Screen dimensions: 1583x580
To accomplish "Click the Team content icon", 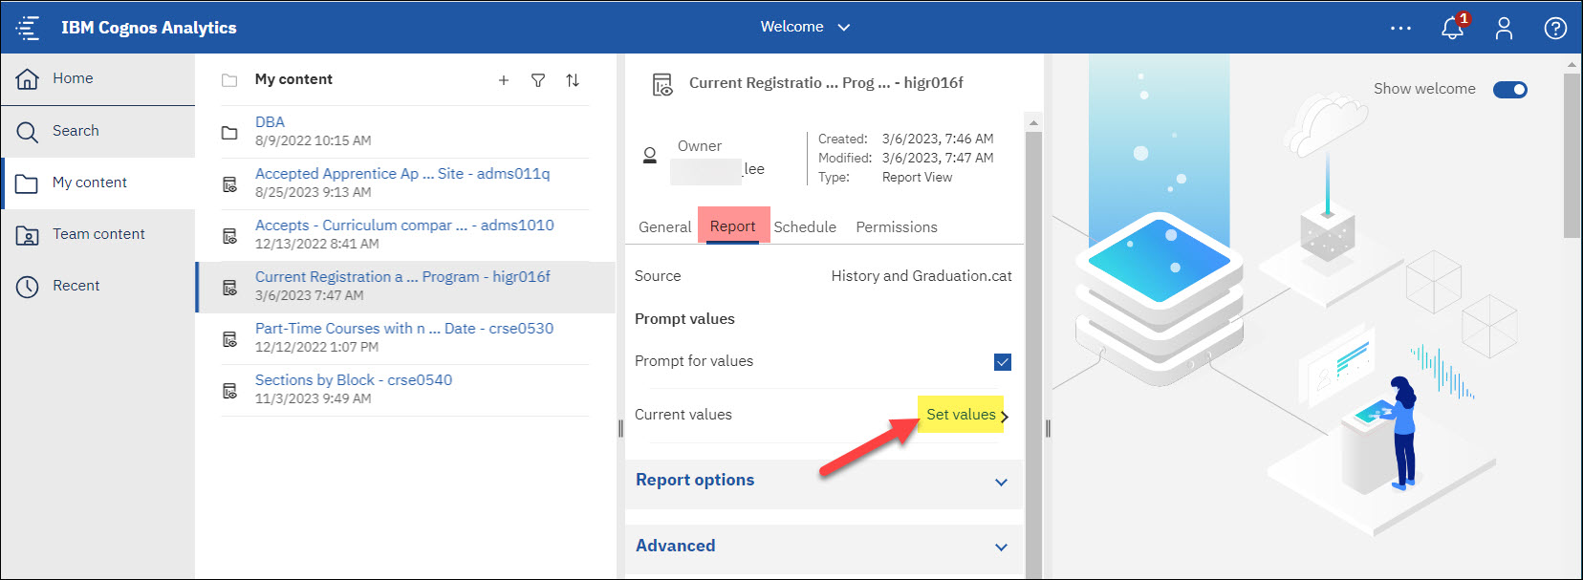I will 28,234.
